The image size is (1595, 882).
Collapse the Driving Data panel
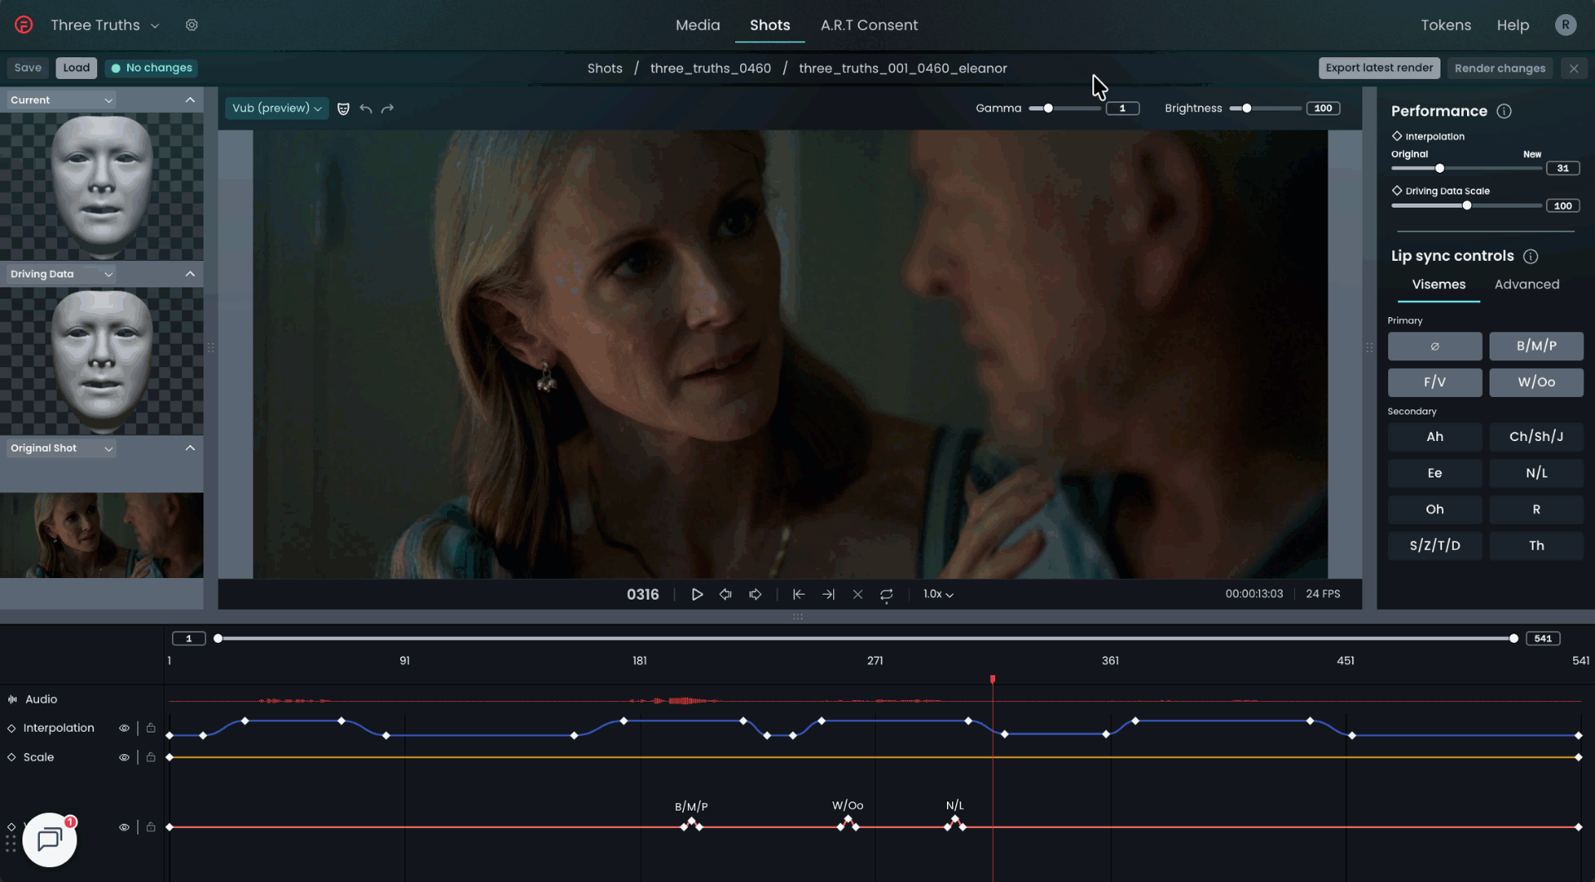coord(190,274)
